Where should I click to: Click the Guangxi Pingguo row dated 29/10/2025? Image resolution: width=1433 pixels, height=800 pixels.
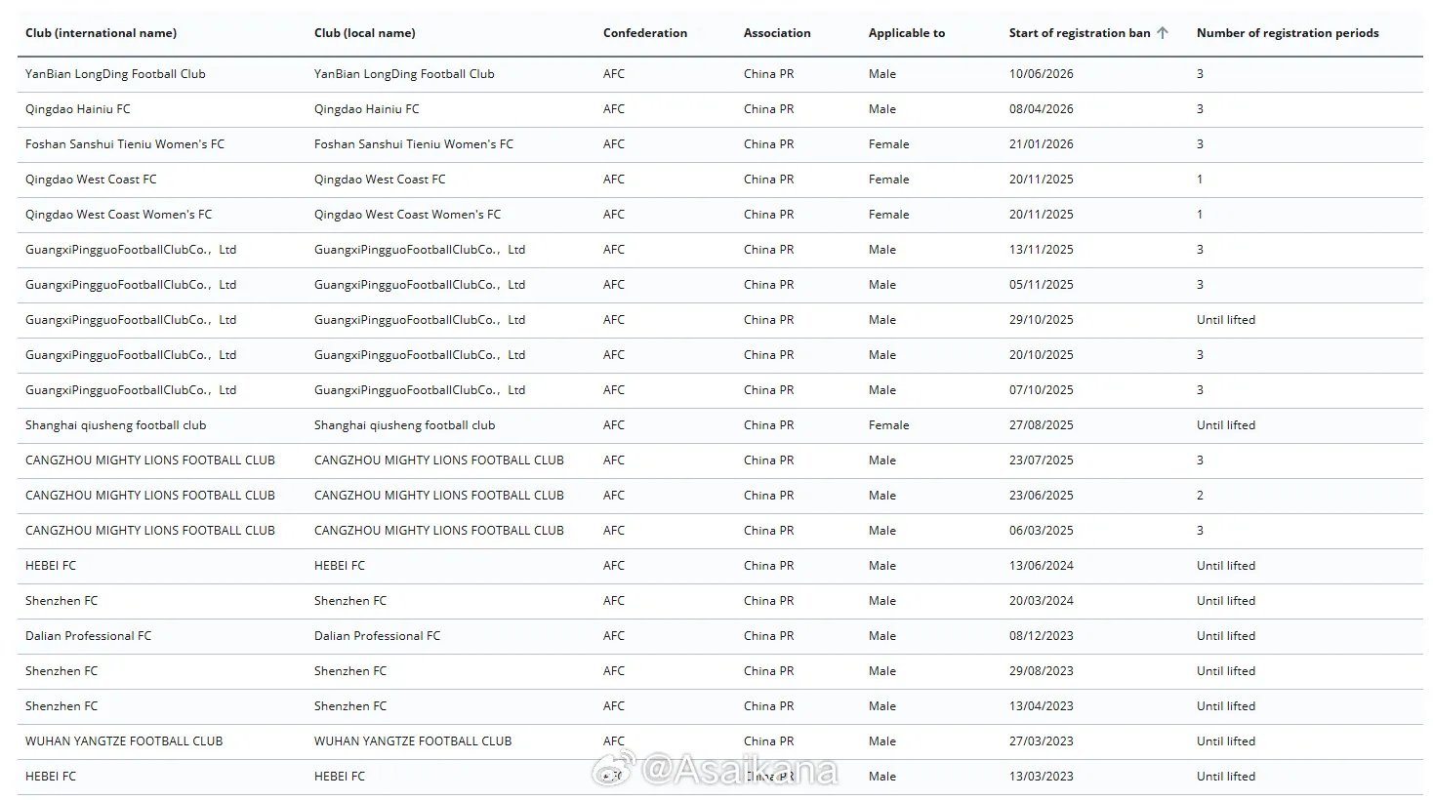[720, 320]
